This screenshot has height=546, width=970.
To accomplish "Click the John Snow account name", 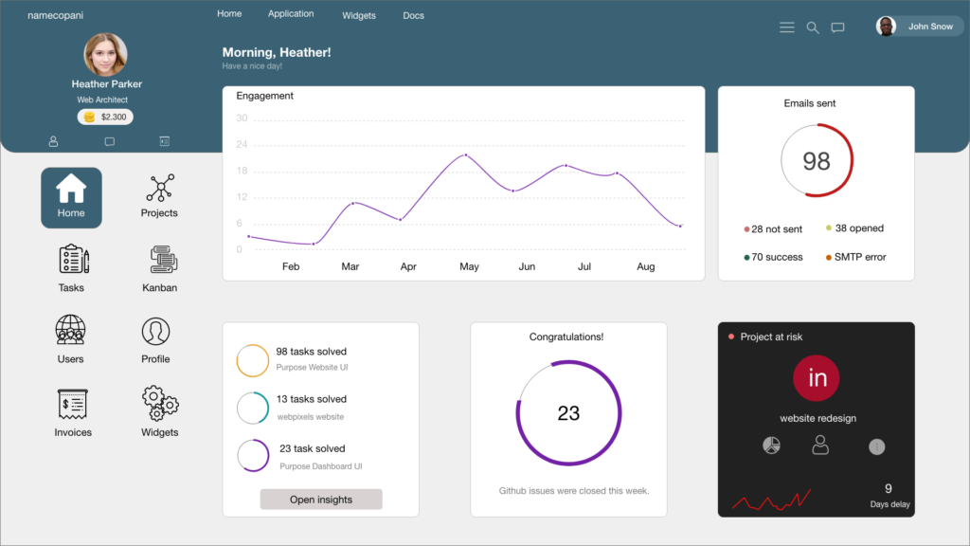I will coord(930,27).
